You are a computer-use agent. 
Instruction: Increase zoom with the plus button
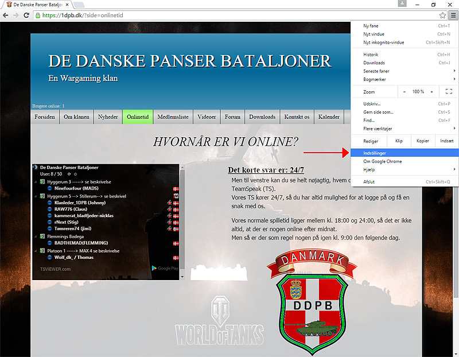tap(431, 92)
